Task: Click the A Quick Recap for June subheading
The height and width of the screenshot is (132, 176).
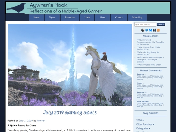Action: 22,125
